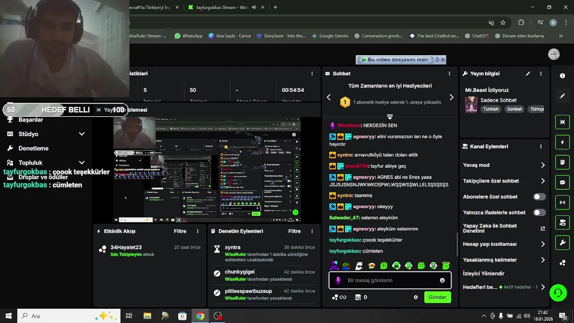574x323 pixels.
Task: Open the green headset support button
Action: (x=558, y=293)
